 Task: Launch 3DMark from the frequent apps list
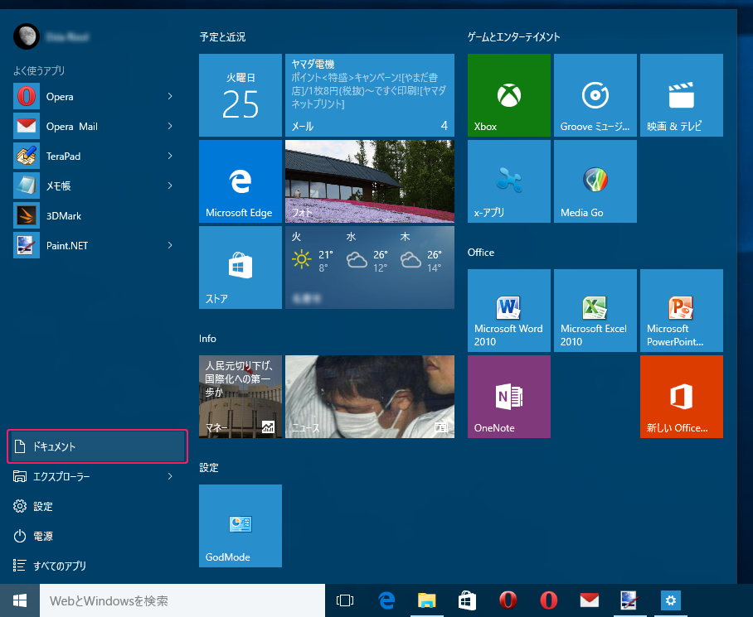click(x=93, y=215)
